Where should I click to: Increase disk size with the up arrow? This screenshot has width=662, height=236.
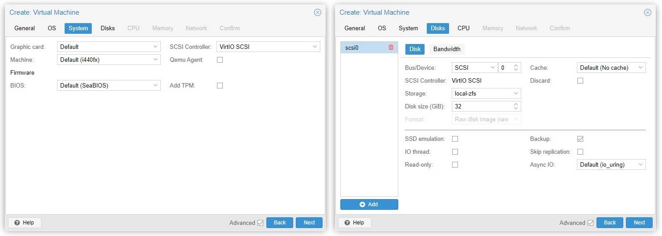[516, 104]
